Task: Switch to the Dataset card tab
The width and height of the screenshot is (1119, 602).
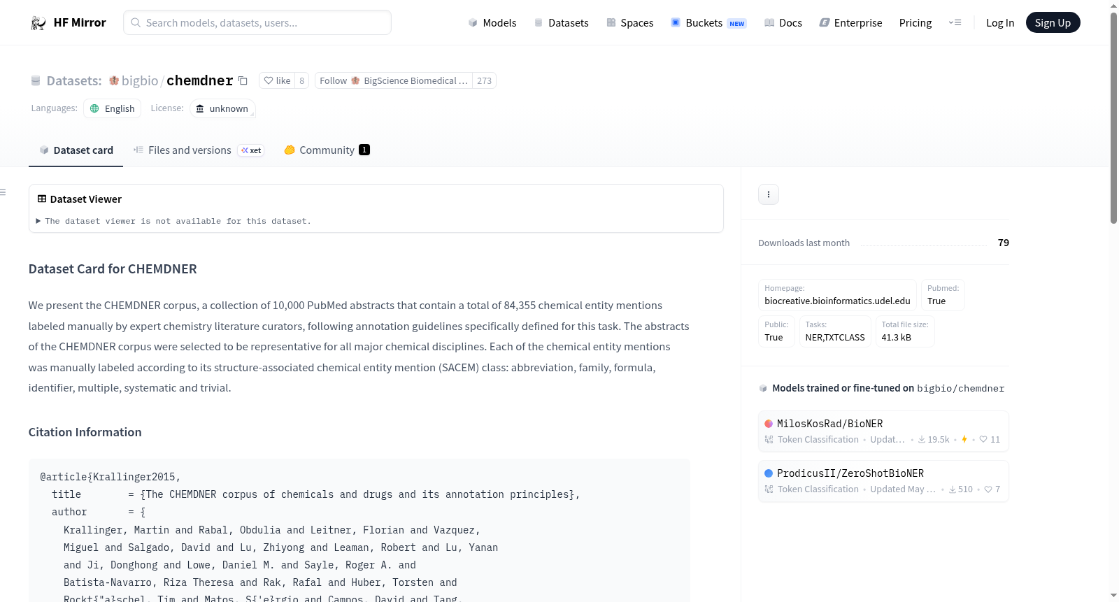Action: (76, 150)
